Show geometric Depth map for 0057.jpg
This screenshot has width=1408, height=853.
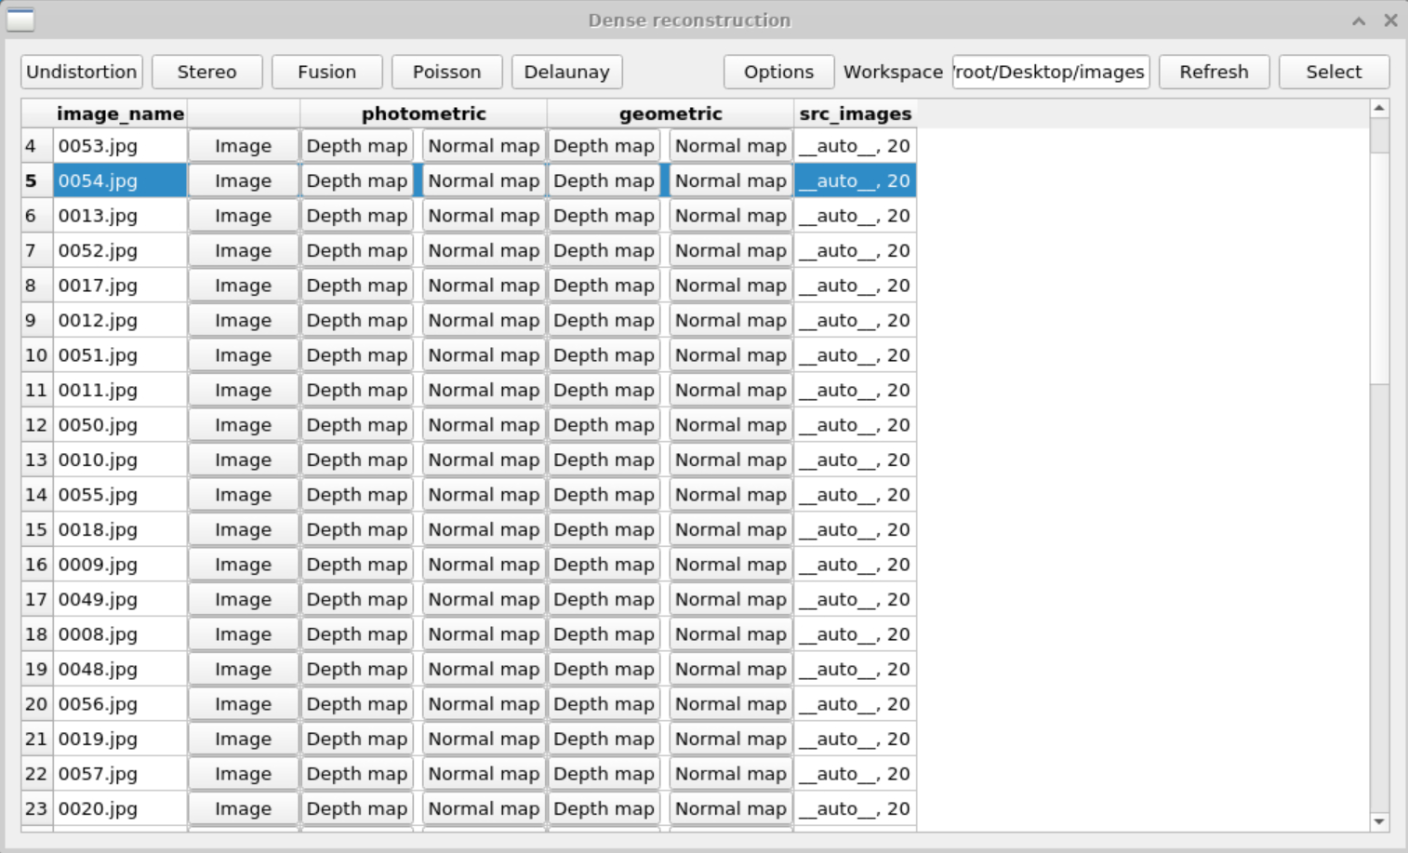[604, 774]
